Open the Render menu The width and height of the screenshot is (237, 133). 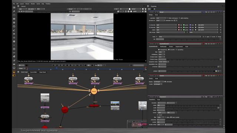click(x=33, y=4)
